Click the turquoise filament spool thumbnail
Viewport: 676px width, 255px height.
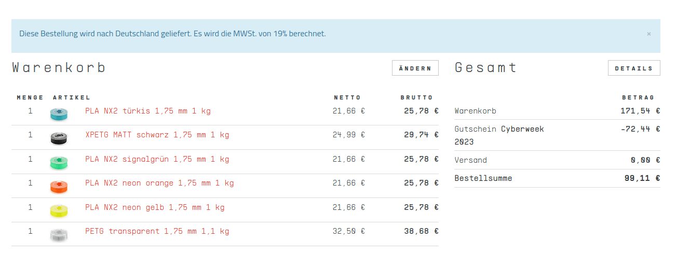[59, 114]
